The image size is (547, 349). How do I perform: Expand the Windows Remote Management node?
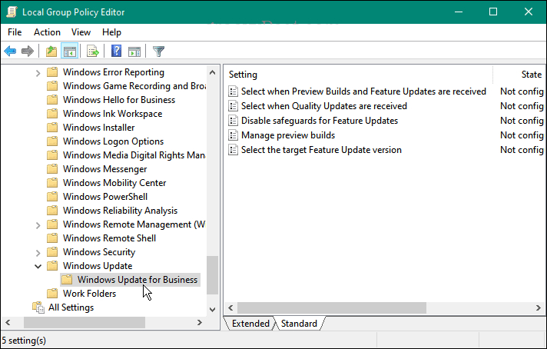38,224
